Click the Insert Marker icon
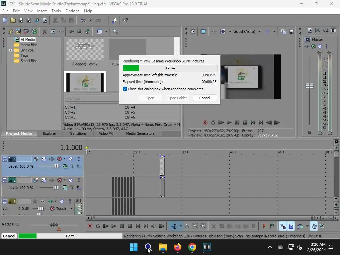This screenshot has width=340, height=255. click(264, 226)
